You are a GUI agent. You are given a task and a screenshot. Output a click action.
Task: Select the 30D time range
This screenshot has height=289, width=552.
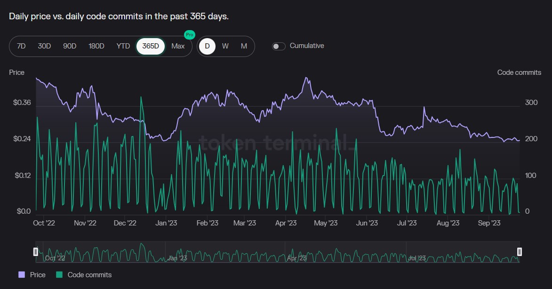pyautogui.click(x=44, y=46)
